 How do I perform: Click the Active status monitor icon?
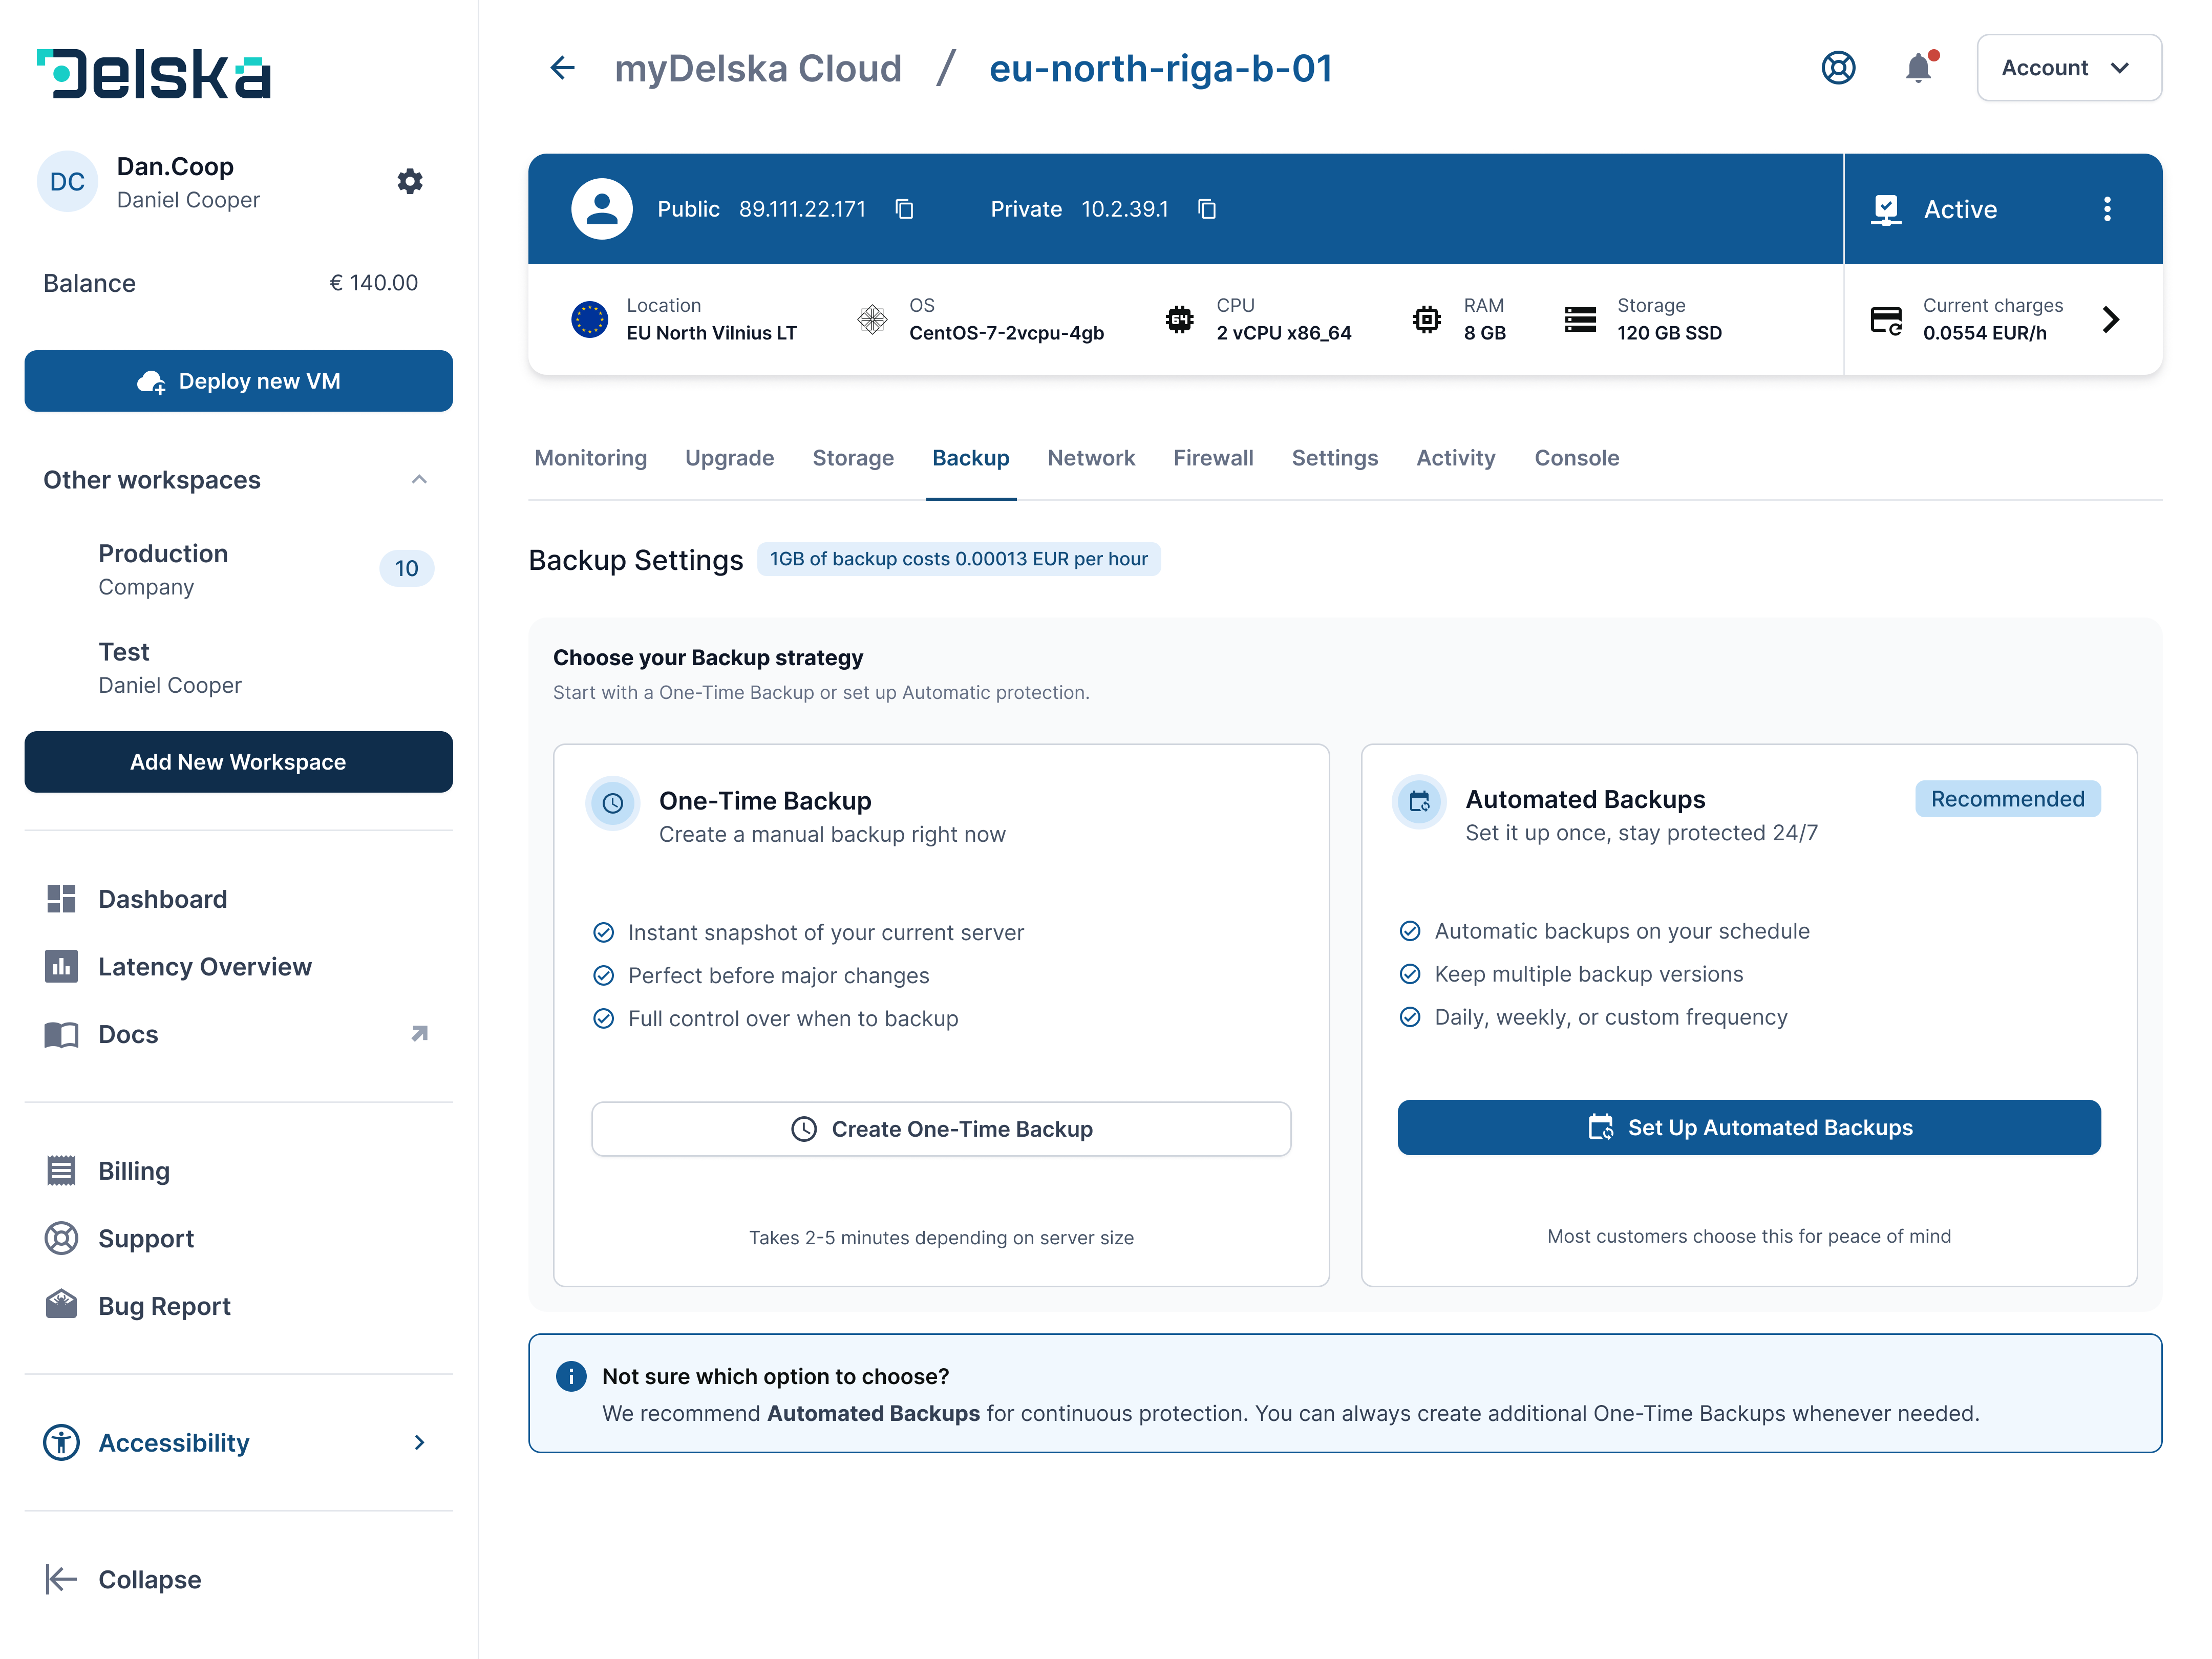[1886, 209]
